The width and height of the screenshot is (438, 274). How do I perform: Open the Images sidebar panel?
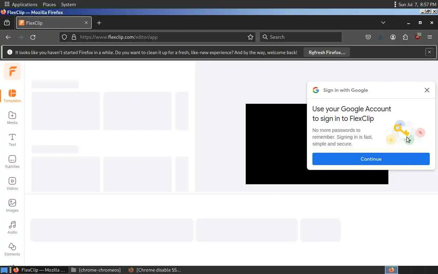pos(12,206)
